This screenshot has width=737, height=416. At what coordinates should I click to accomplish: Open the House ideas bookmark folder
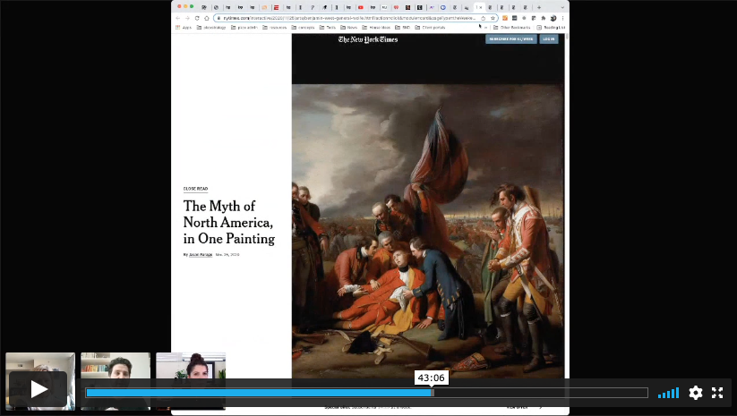(x=376, y=28)
